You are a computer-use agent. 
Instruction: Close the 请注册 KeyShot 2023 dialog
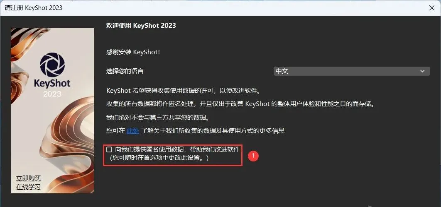432,8
